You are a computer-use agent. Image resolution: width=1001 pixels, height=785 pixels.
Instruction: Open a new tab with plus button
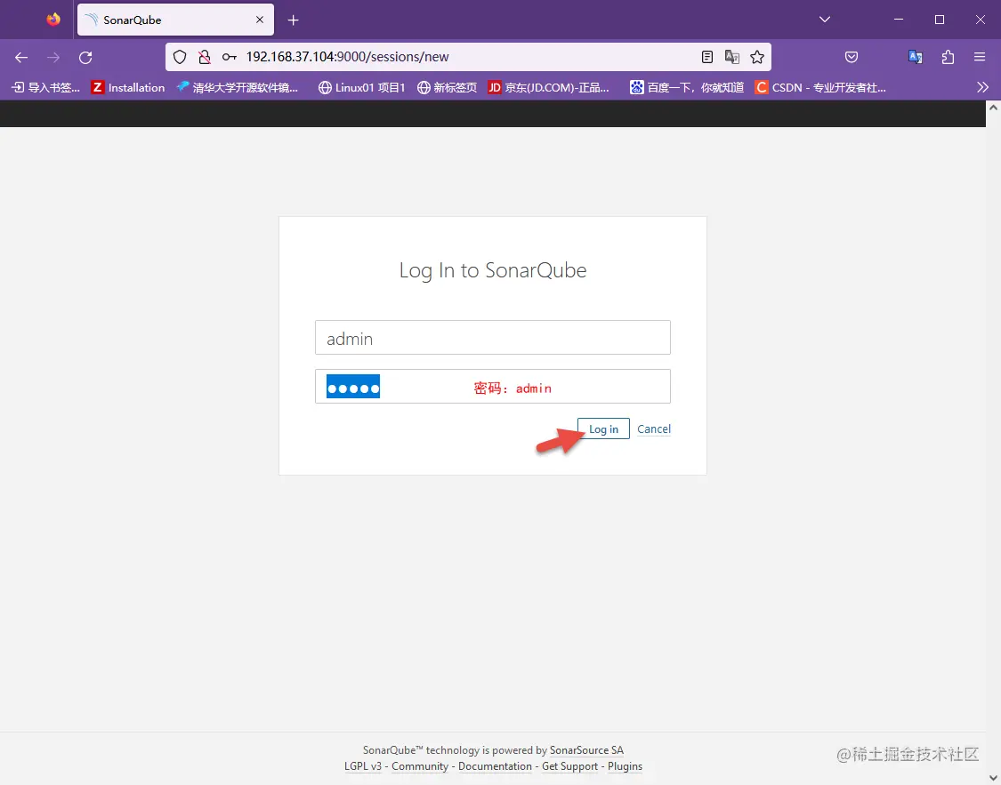(293, 20)
